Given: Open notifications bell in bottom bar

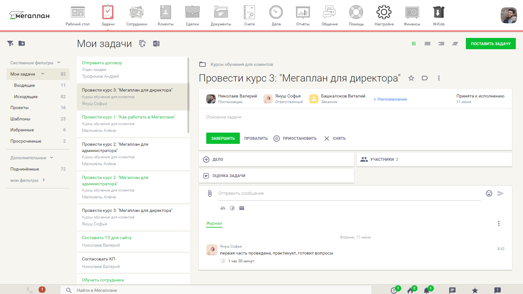Looking at the screenshot, I should (426, 291).
